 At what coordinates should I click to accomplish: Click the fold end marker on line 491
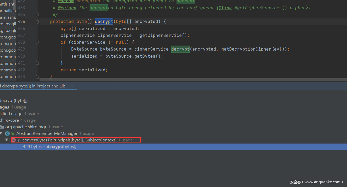[x=37, y=63]
